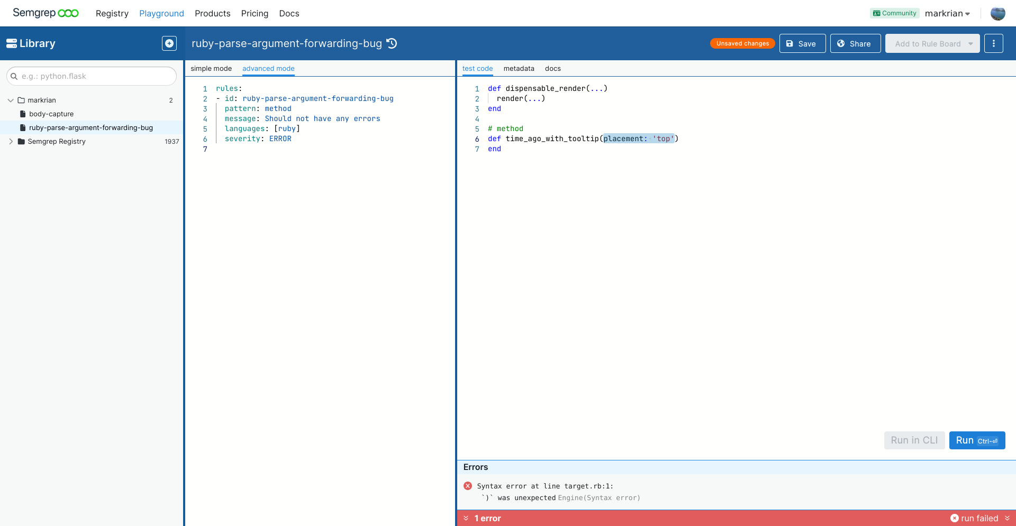Open the Docs nav link
This screenshot has width=1016, height=526.
click(x=289, y=13)
